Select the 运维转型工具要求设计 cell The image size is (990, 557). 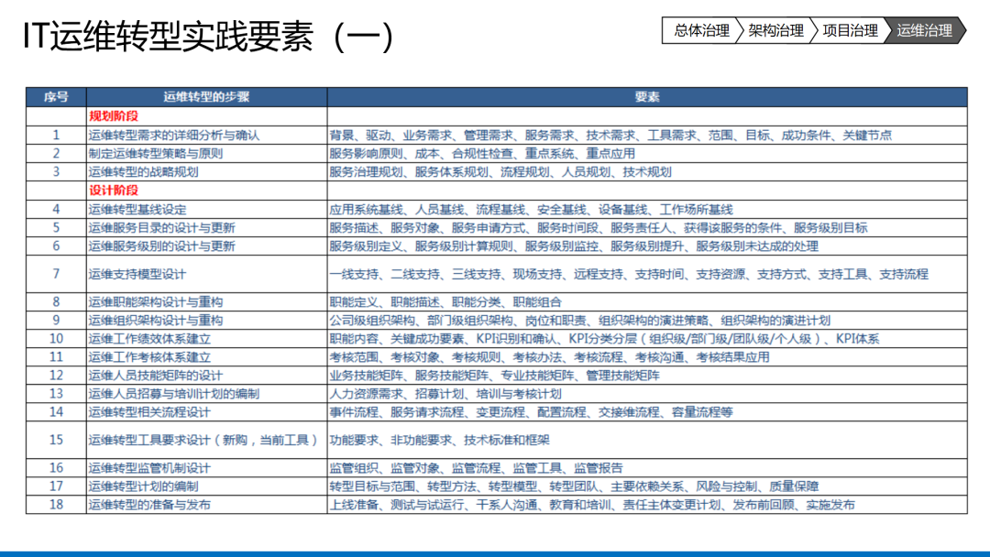[206, 440]
